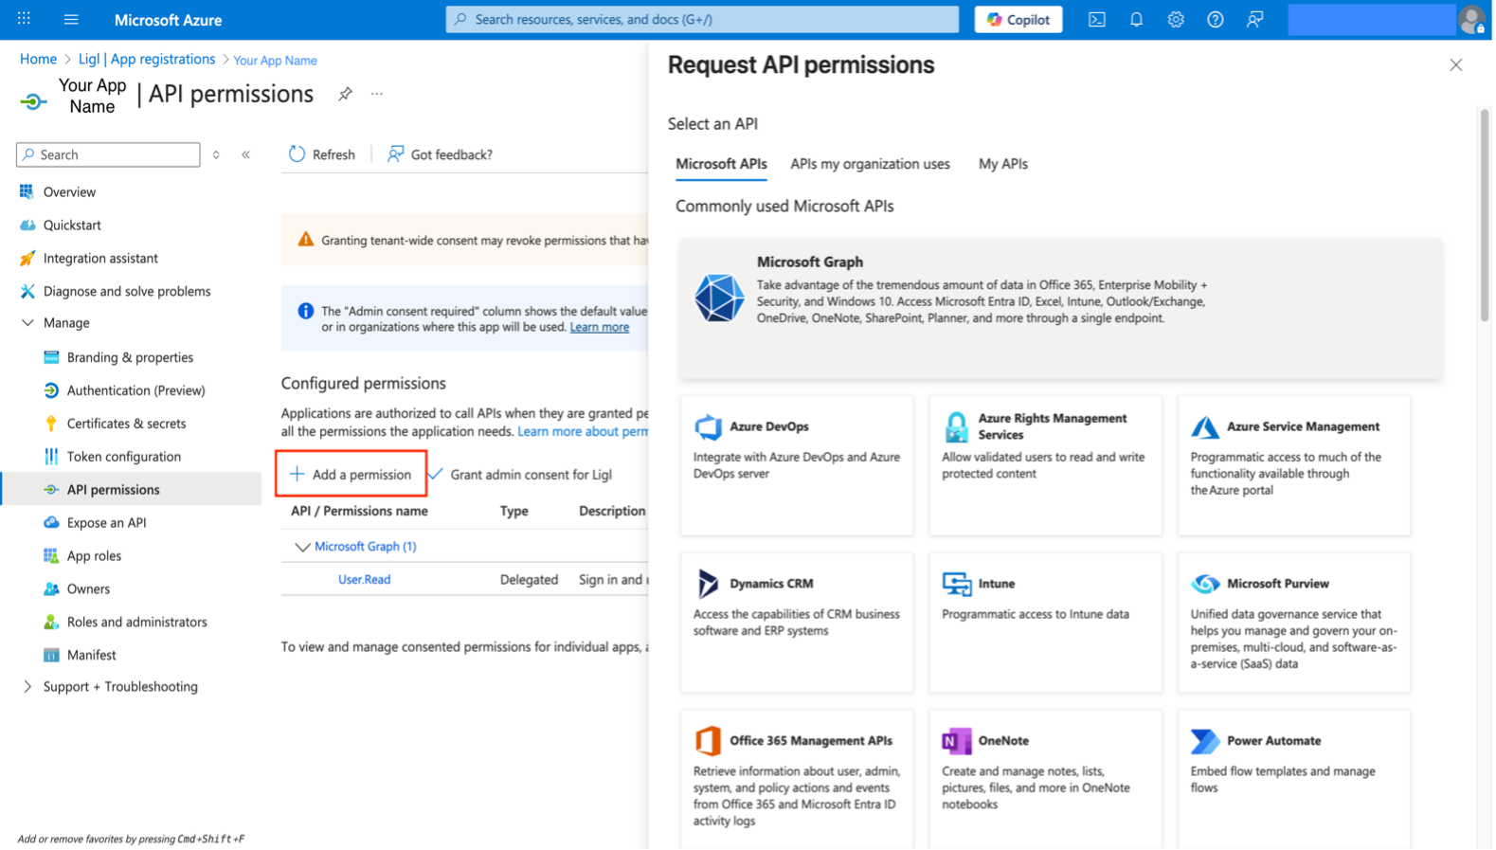Image resolution: width=1496 pixels, height=850 pixels.
Task: Open the more options ellipsis beside the title
Action: coord(377,94)
